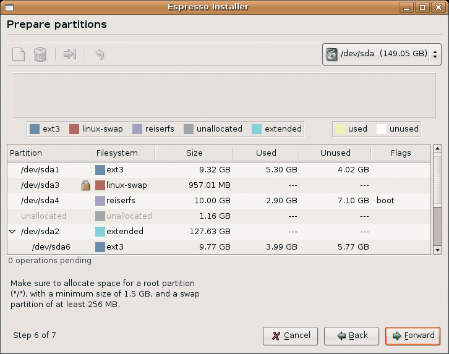
Task: Select the /dev/sda6 partition row
Action: [x=219, y=247]
